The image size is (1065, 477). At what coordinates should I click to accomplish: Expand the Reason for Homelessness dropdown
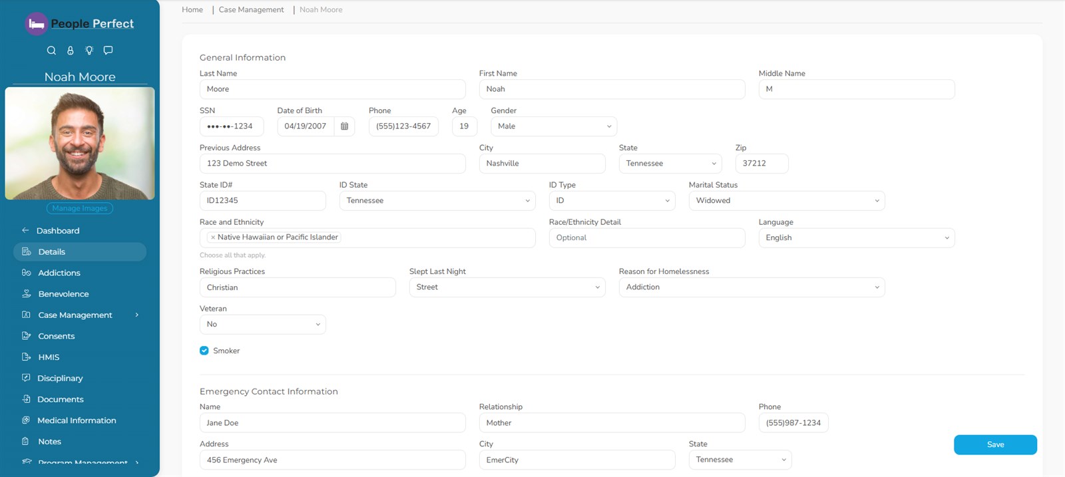[752, 287]
